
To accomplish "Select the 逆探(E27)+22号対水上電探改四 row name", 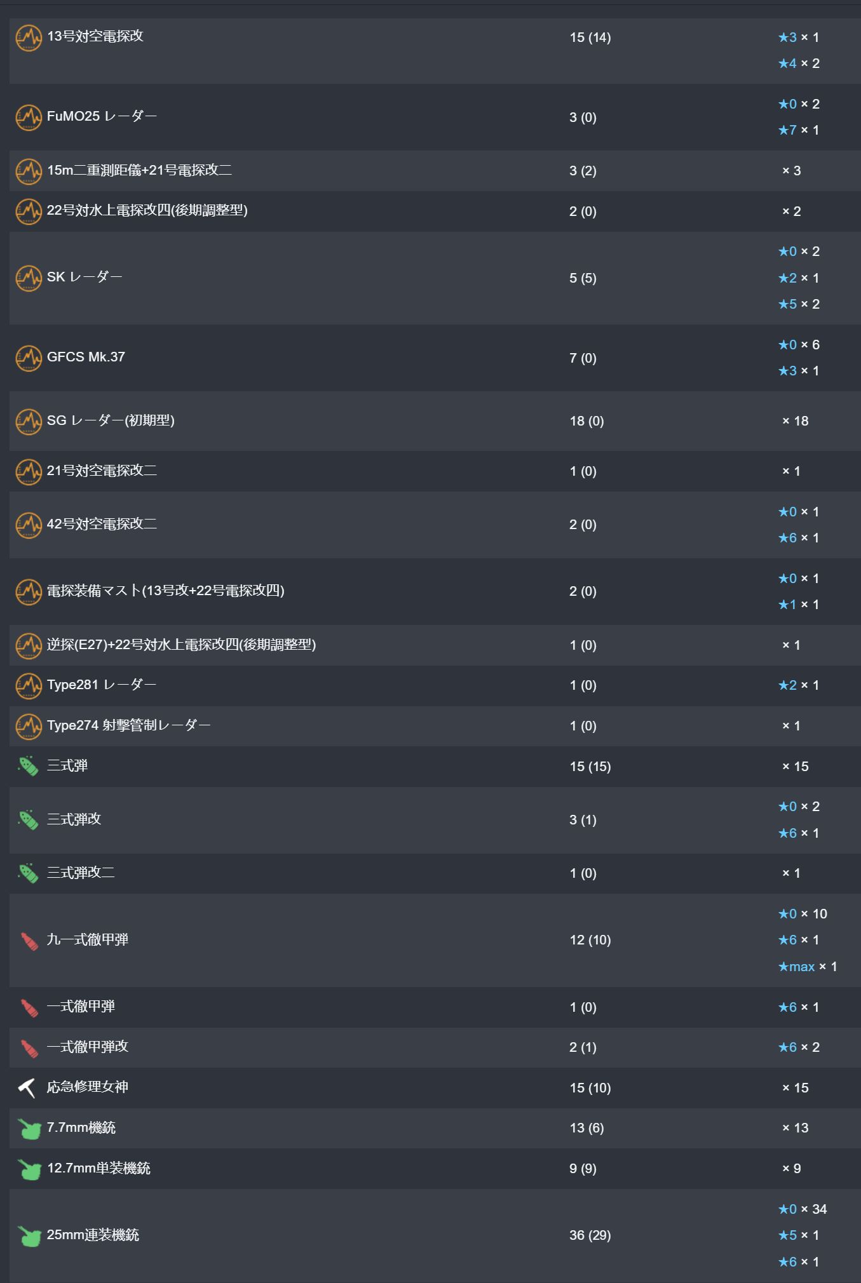I will tap(181, 645).
